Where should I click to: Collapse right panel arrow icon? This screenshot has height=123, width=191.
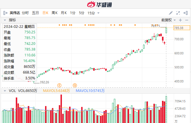(x=185, y=13)
